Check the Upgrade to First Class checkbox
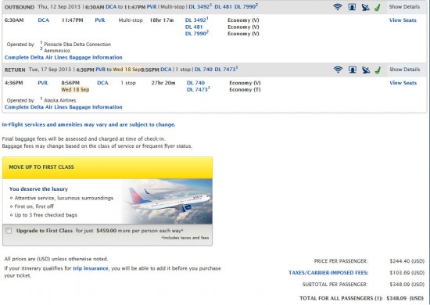430x305 pixels. coord(9,231)
